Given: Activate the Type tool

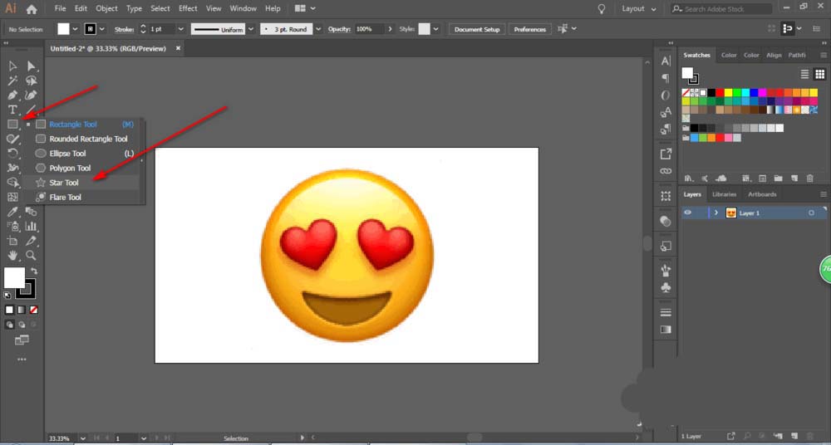Looking at the screenshot, I should 12,110.
